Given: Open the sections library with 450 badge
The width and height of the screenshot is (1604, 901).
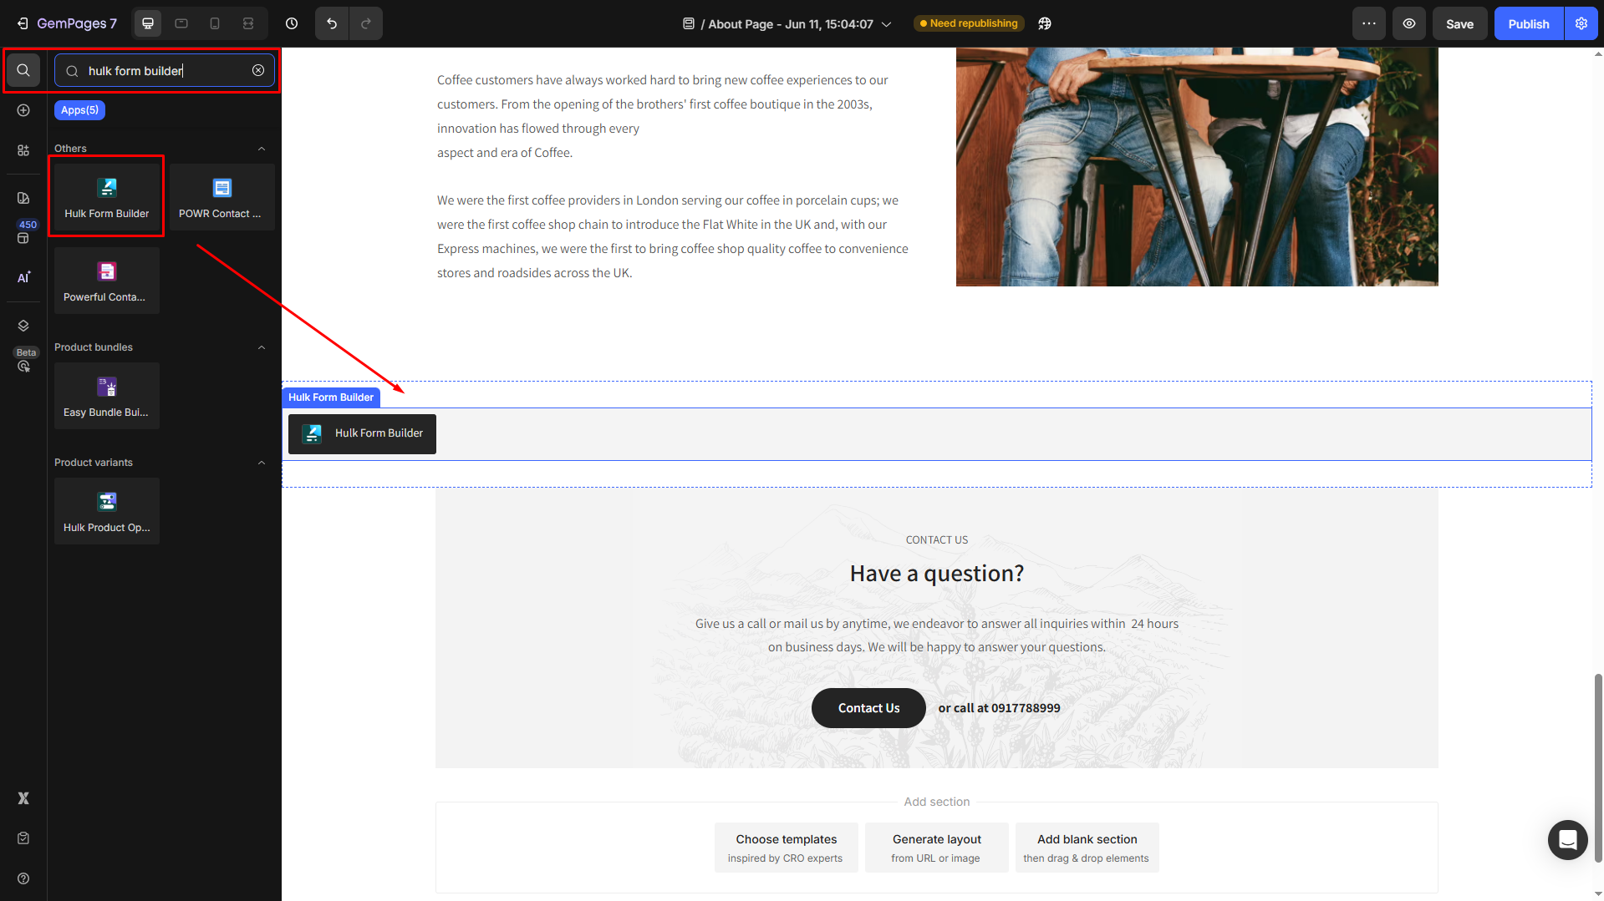Looking at the screenshot, I should (23, 236).
